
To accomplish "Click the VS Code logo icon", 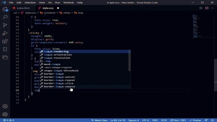I will [4, 2].
